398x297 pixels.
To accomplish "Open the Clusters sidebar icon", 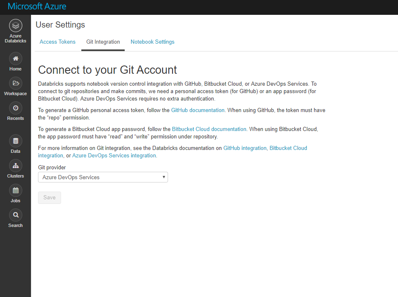I will click(16, 166).
